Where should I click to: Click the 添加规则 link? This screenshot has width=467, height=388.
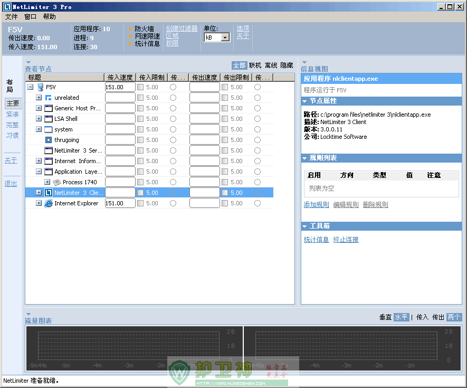[x=316, y=205]
